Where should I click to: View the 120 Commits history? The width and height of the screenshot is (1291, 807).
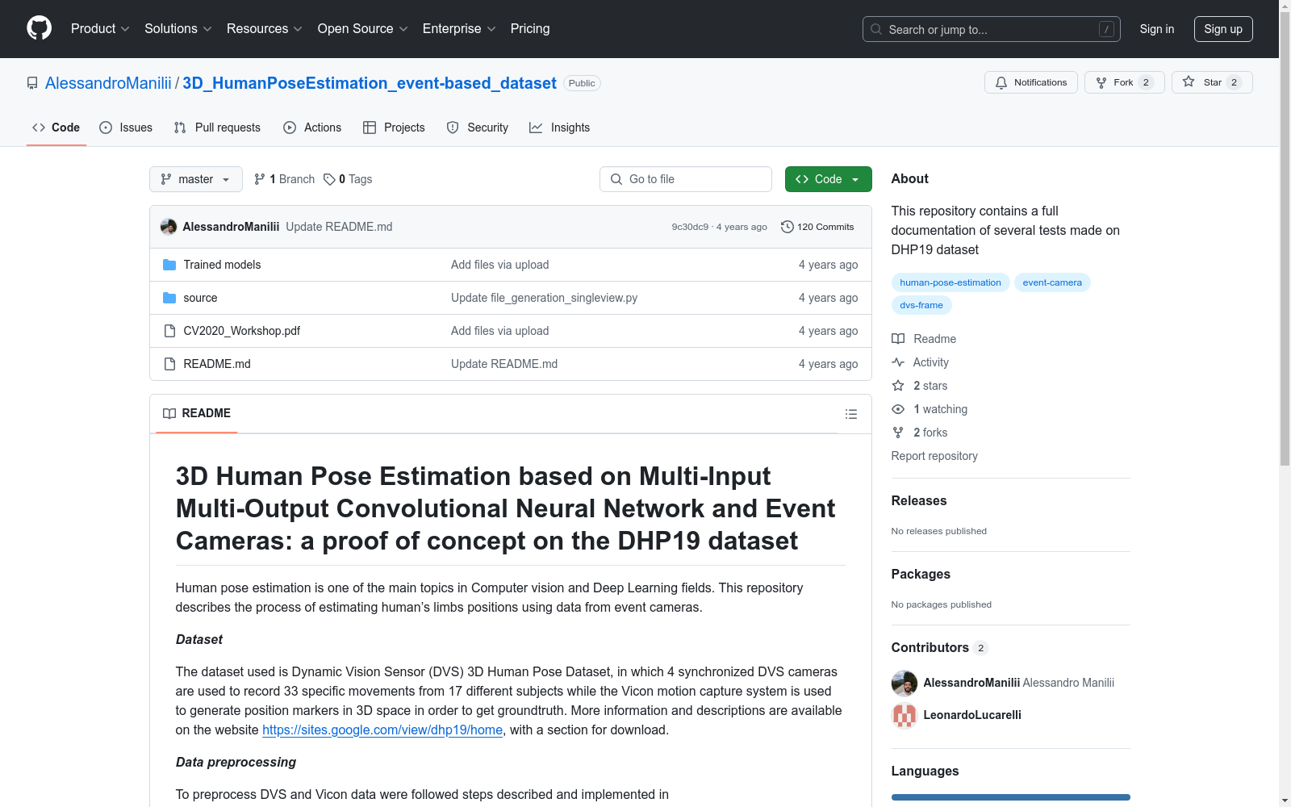coord(817,227)
